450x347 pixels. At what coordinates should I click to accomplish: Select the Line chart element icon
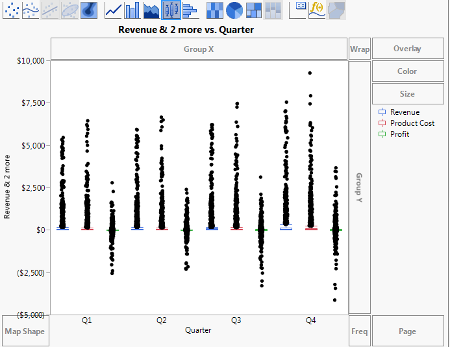(x=114, y=10)
